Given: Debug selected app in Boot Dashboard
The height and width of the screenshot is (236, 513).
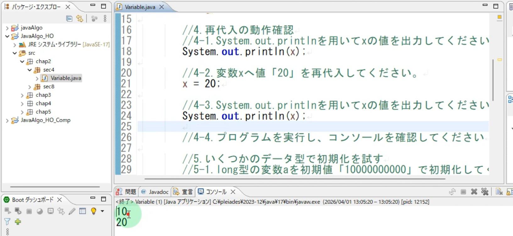Looking at the screenshot, I should [x=18, y=211].
